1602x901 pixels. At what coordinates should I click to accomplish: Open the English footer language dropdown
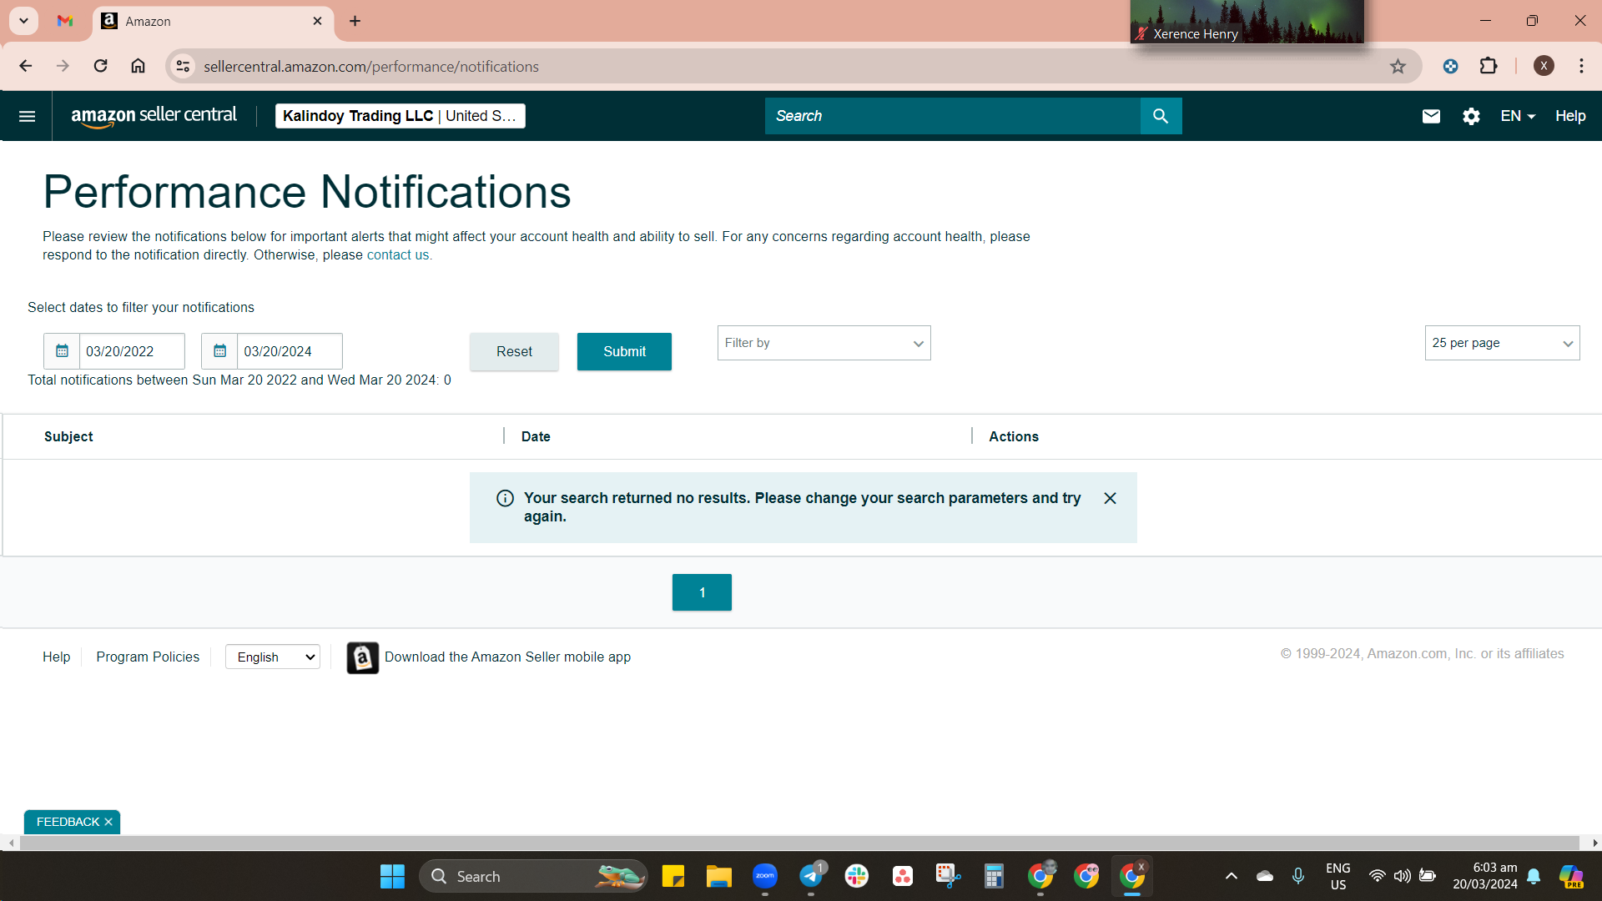tap(273, 657)
